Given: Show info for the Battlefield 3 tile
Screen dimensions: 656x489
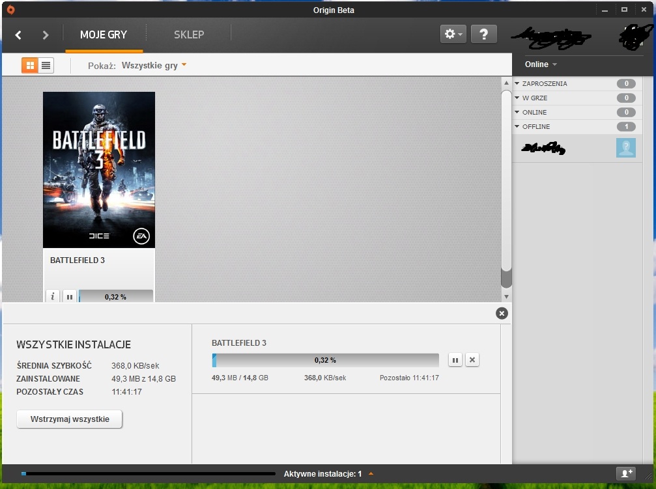Looking at the screenshot, I should pos(53,296).
